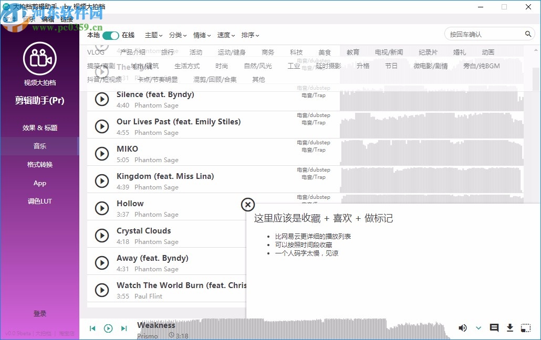Play Away (feat. Byndy) track
The height and width of the screenshot is (340, 541).
(x=102, y=263)
